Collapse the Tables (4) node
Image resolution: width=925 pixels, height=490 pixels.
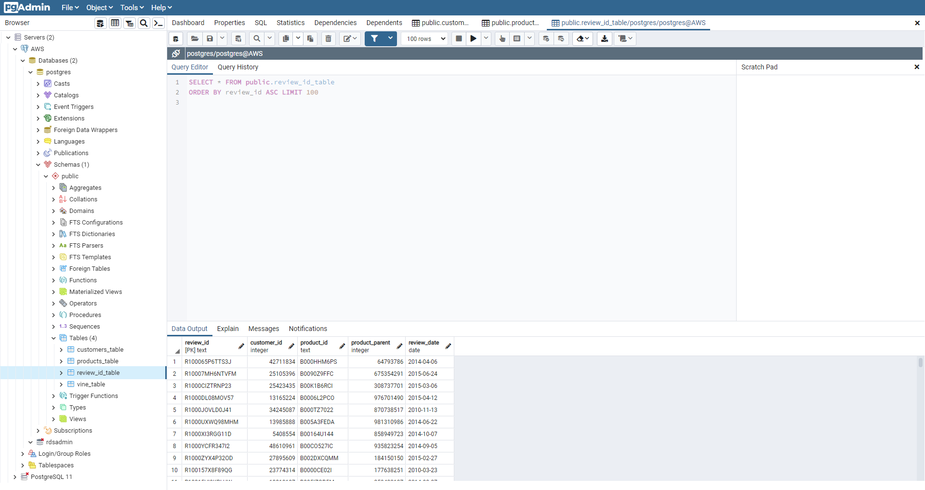pos(53,338)
